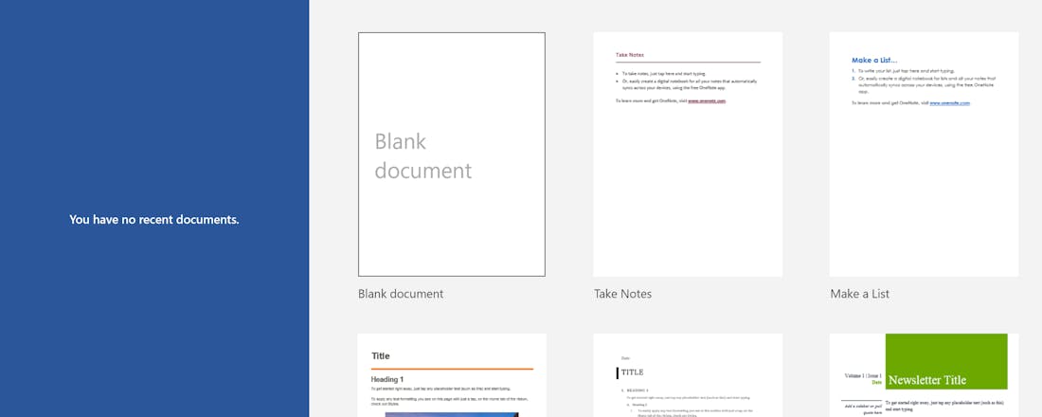This screenshot has height=417, width=1042.
Task: Click the onenote.com link in Take Notes preview
Action: click(x=707, y=100)
